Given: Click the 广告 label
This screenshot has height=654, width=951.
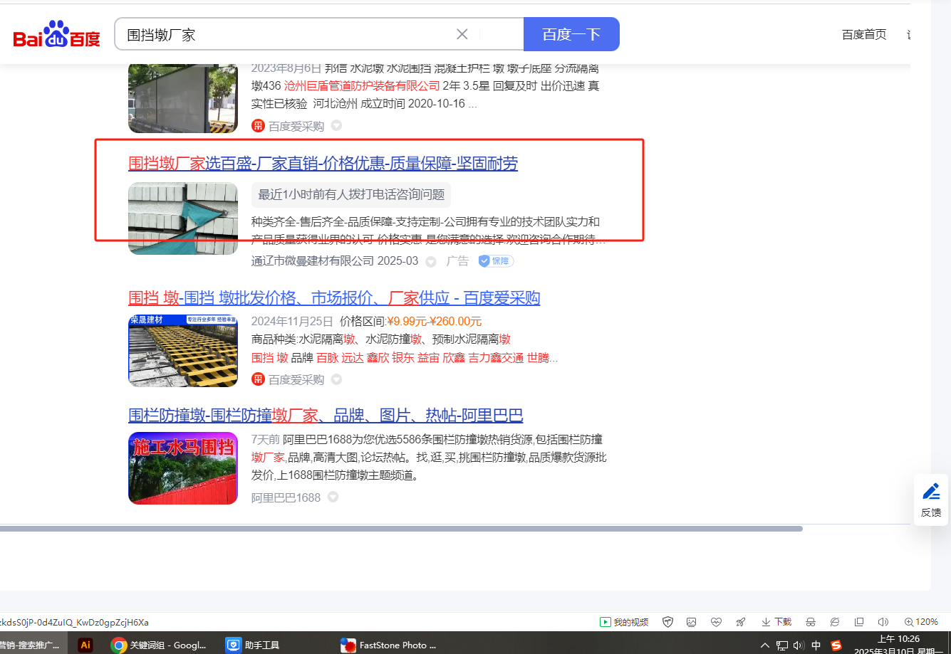Looking at the screenshot, I should coord(457,261).
